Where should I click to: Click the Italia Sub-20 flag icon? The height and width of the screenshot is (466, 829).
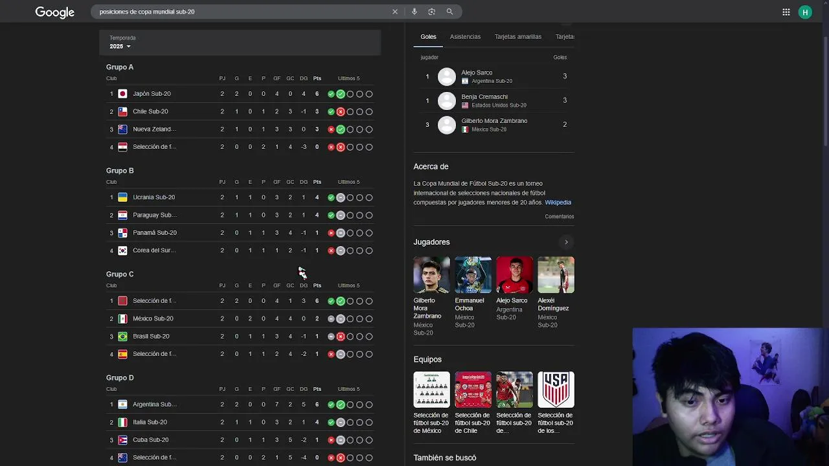click(x=122, y=422)
